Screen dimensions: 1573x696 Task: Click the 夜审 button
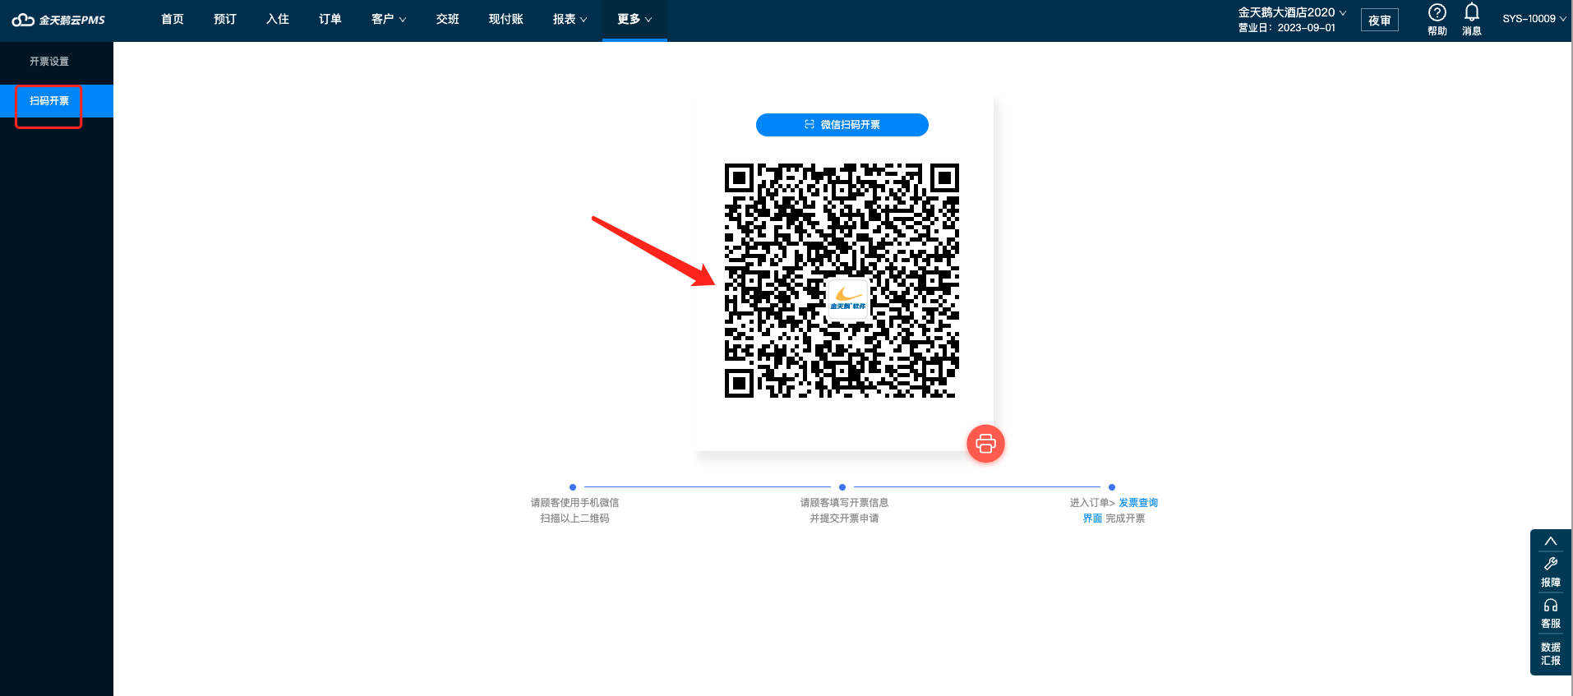1380,21
